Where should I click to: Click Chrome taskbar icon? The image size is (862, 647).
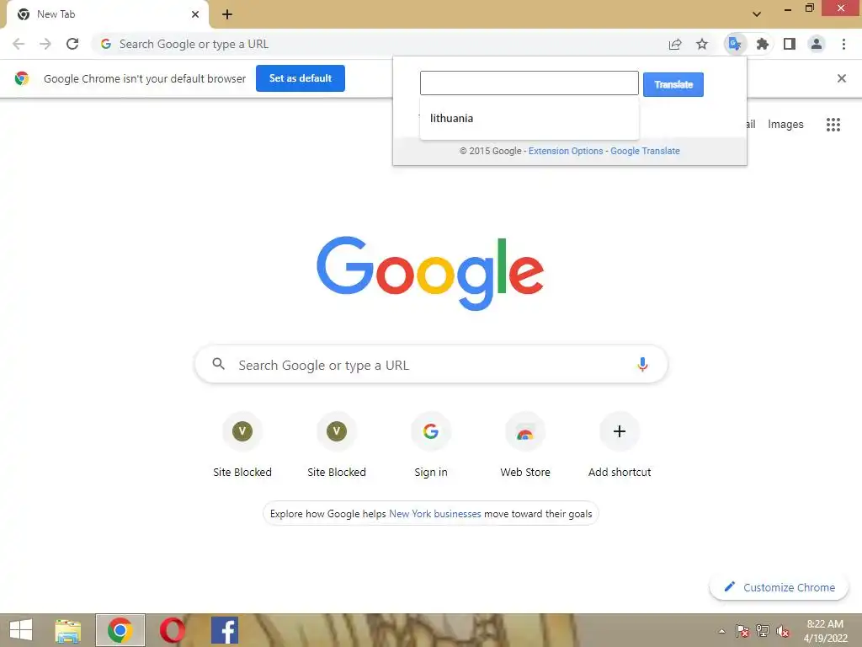click(120, 630)
